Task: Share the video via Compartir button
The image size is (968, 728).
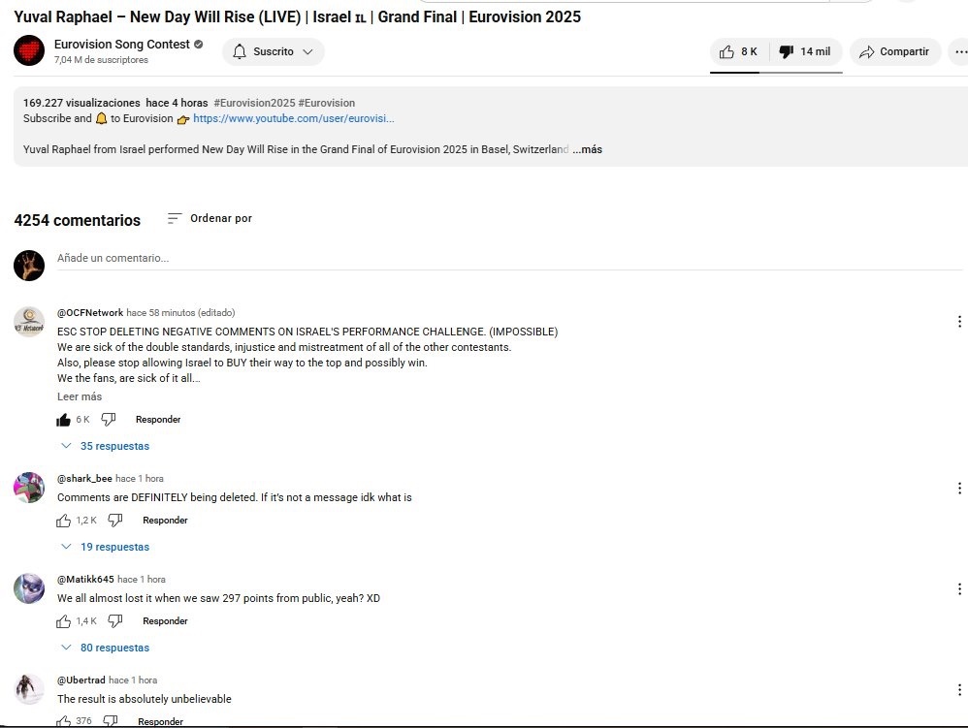Action: tap(894, 51)
